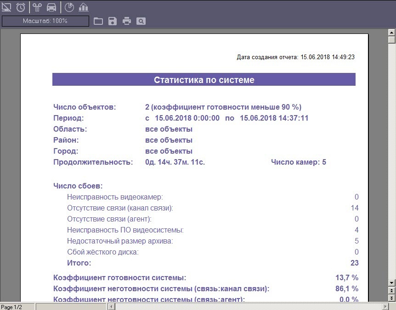This screenshot has height=310, width=396.
Task: Click the crossed-out monitor icon
Action: pos(6,7)
